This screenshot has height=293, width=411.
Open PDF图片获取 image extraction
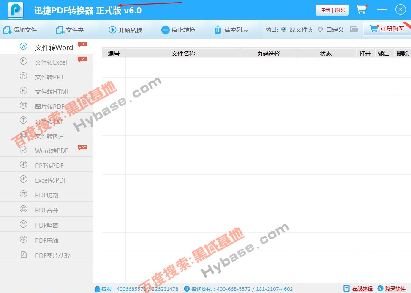coord(46,255)
